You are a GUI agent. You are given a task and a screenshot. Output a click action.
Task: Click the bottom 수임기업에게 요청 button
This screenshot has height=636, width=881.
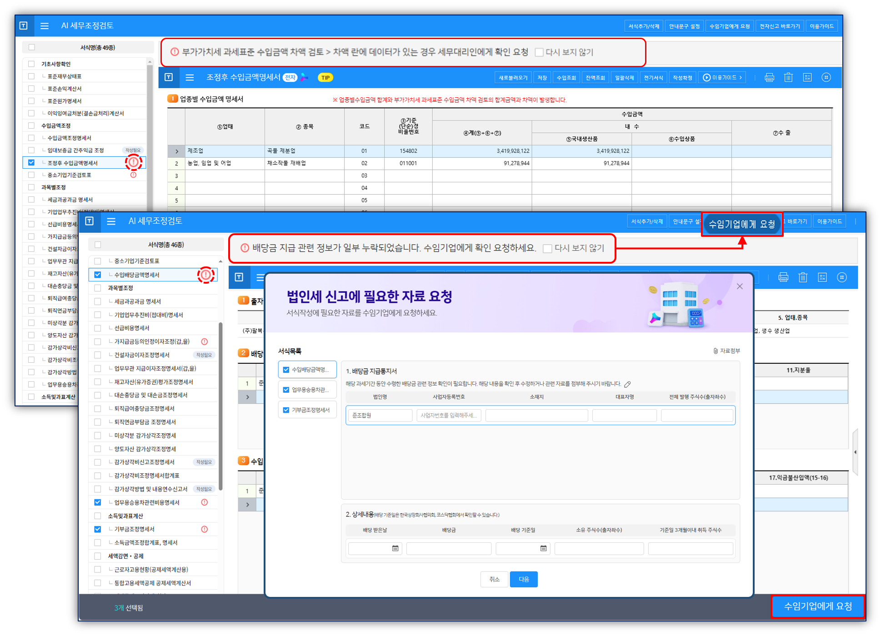818,606
